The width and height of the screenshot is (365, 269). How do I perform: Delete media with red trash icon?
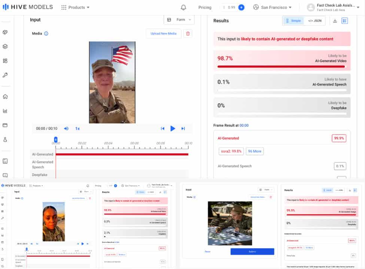pyautogui.click(x=188, y=34)
